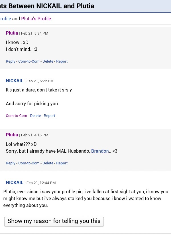Report Plutia's 4:16 PM comment
Viewport: 171px width, 235px height.
62,163
